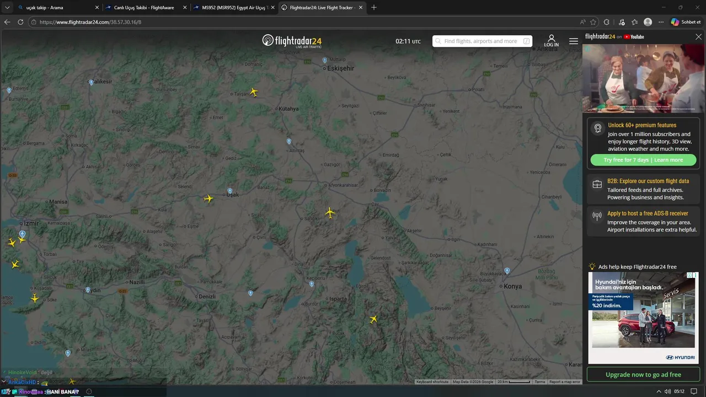Switch to Canlı Uçuş Takibi FlightAware tab

146,8
